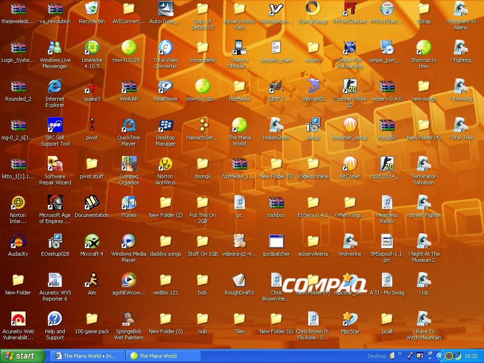
Task: Click the Desktop toolbar label on taskbar
Action: 377,356
